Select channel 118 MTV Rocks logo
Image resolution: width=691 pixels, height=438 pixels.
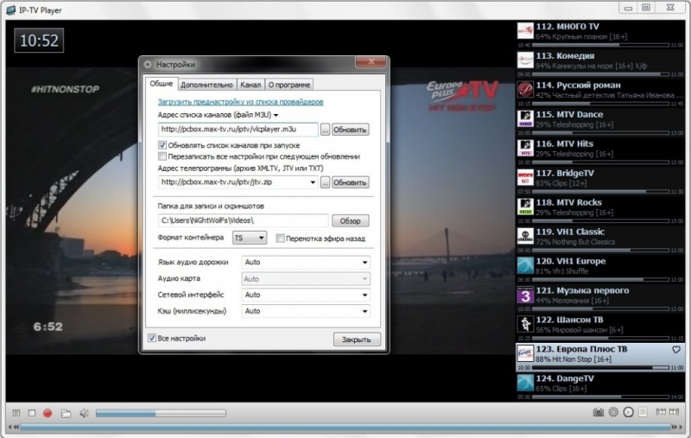pyautogui.click(x=525, y=206)
